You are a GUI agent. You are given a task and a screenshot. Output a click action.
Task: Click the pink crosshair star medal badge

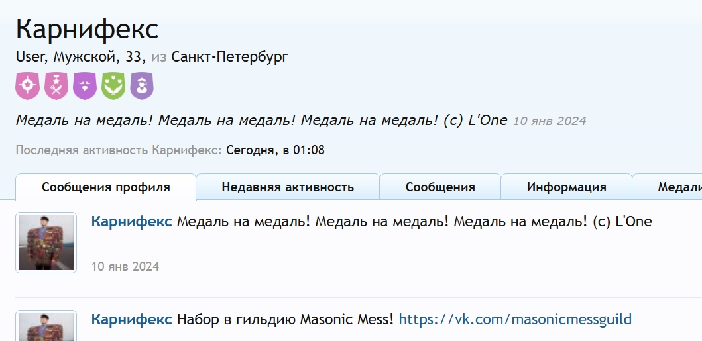[x=28, y=86]
